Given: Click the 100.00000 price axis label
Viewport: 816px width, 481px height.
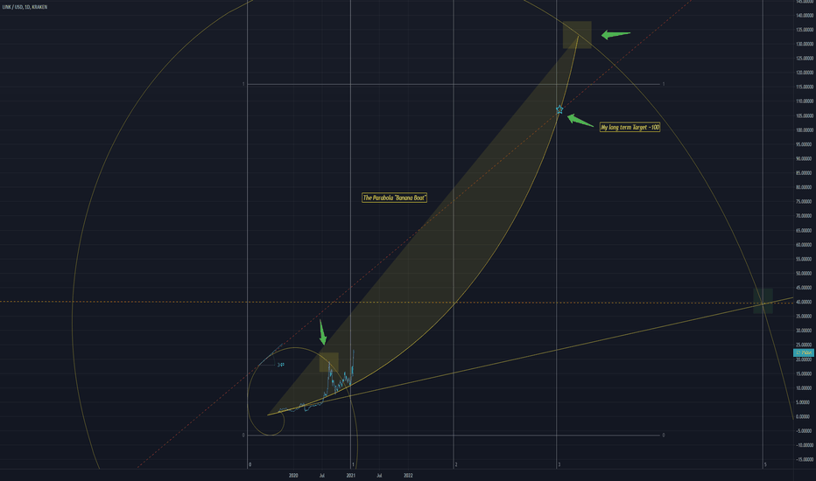Looking at the screenshot, I should pos(804,130).
